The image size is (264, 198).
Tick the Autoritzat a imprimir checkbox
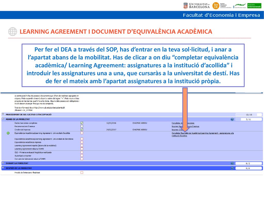(82, 155)
